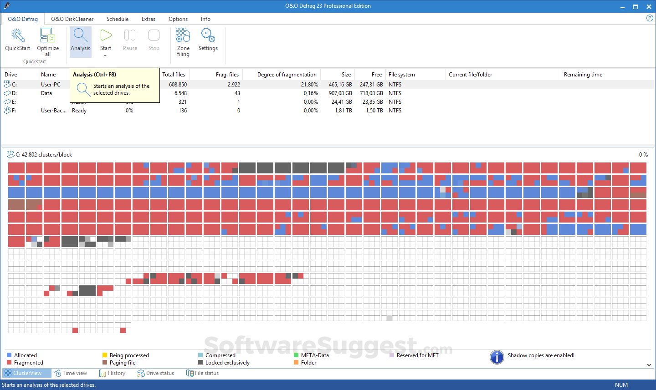This screenshot has width=656, height=390.
Task: Open the File status view
Action: pos(202,373)
